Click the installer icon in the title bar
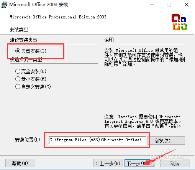This screenshot has width=195, height=170. point(4,5)
